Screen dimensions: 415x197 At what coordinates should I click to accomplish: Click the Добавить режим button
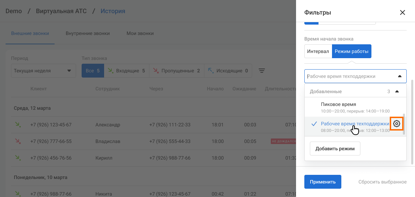[335, 149]
